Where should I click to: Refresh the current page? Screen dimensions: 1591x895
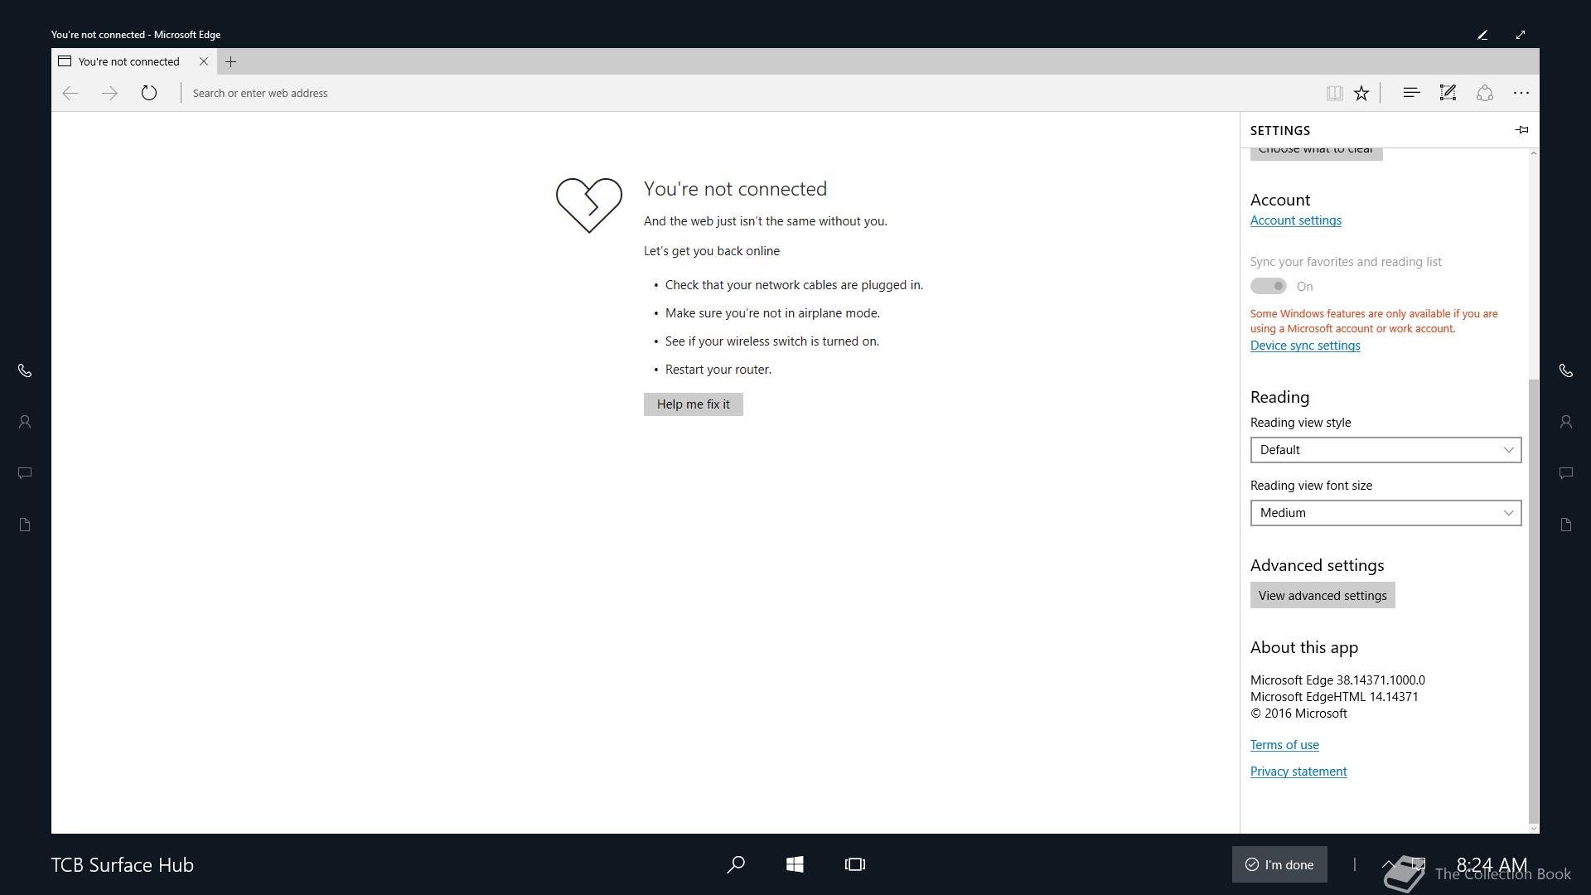149,93
